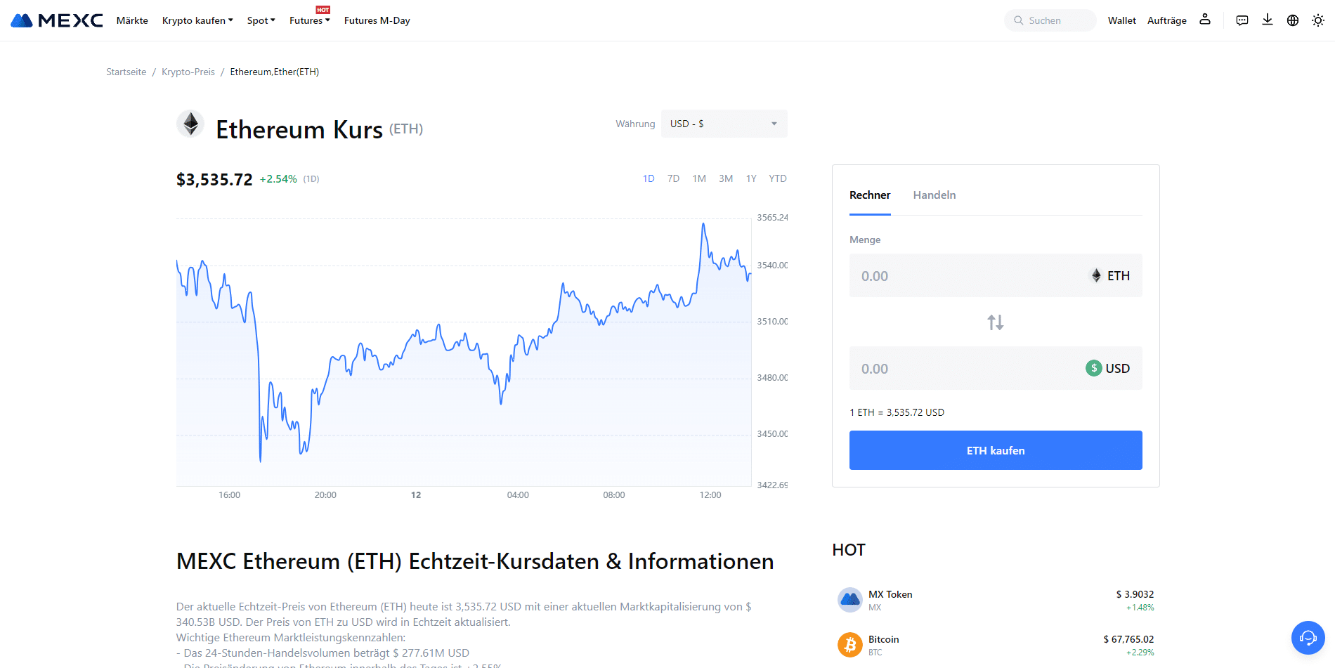Select the 1Y chart range
This screenshot has height=668, width=1335.
751,178
